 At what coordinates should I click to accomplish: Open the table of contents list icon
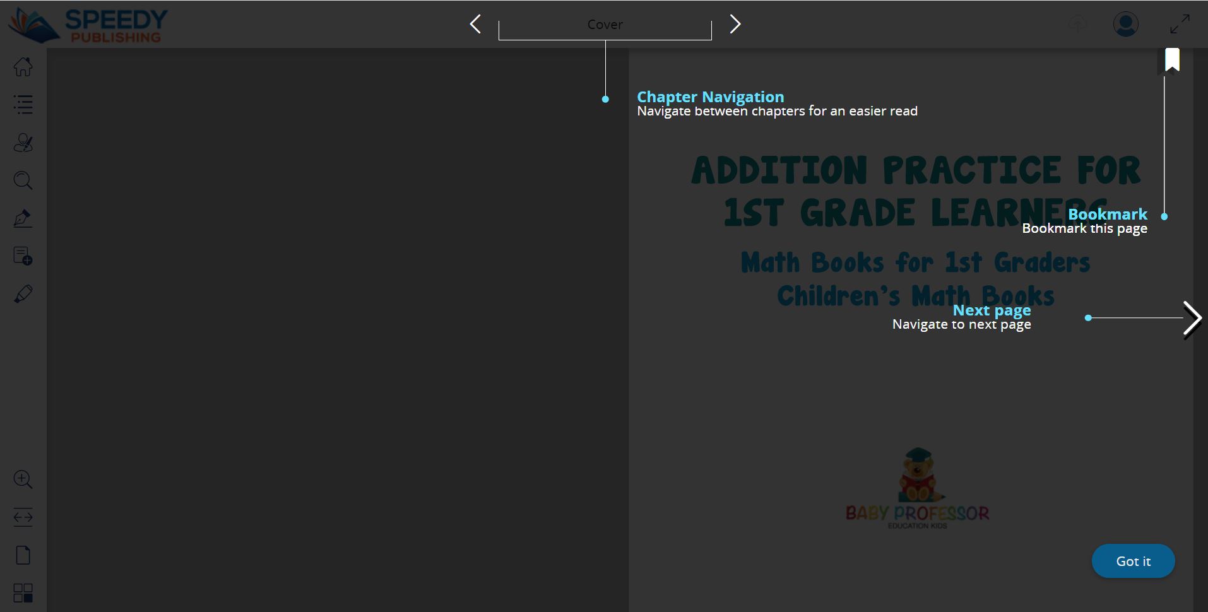point(23,105)
